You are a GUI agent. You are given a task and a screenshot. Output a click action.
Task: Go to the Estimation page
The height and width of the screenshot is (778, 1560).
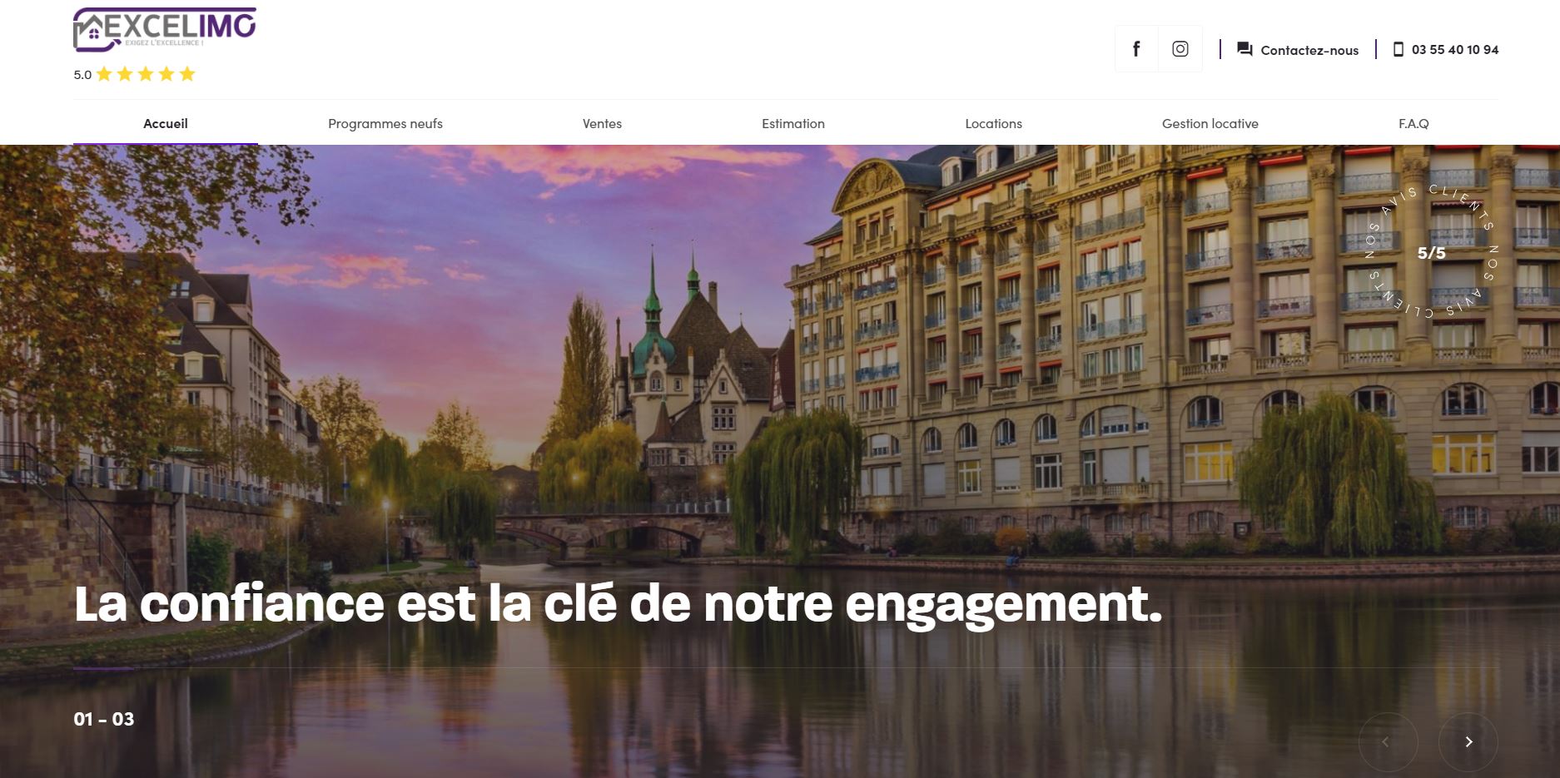point(793,123)
